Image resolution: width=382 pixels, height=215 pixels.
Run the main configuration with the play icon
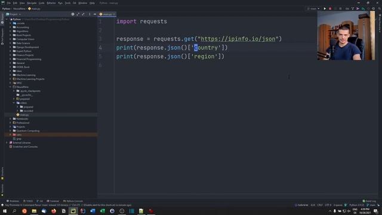pyautogui.click(x=325, y=8)
